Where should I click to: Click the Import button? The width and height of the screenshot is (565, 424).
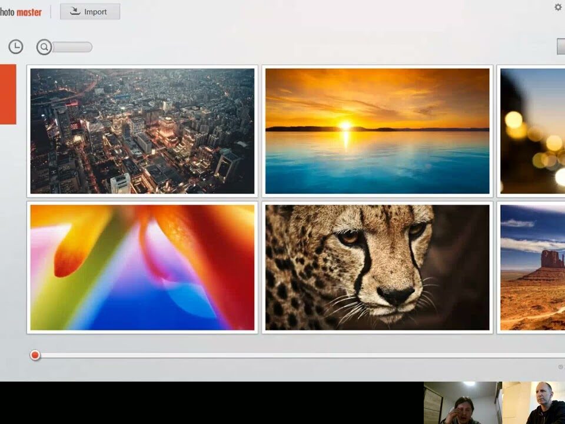[90, 12]
